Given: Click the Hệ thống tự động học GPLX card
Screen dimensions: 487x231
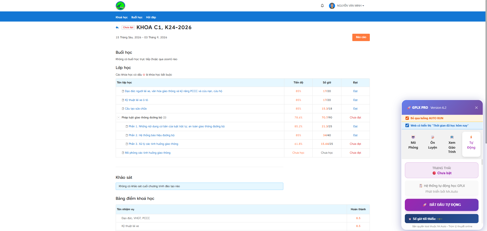Looking at the screenshot, I should (442, 189).
